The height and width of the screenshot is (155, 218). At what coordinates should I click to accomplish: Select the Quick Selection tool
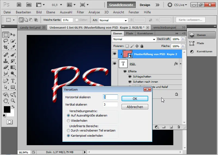[13, 41]
